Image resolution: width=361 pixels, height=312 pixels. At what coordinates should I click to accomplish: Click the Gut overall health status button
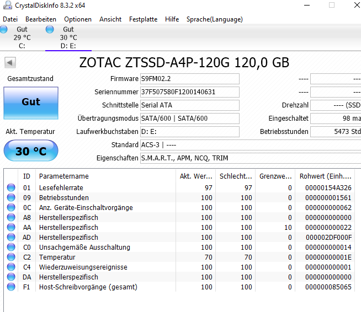click(x=31, y=103)
